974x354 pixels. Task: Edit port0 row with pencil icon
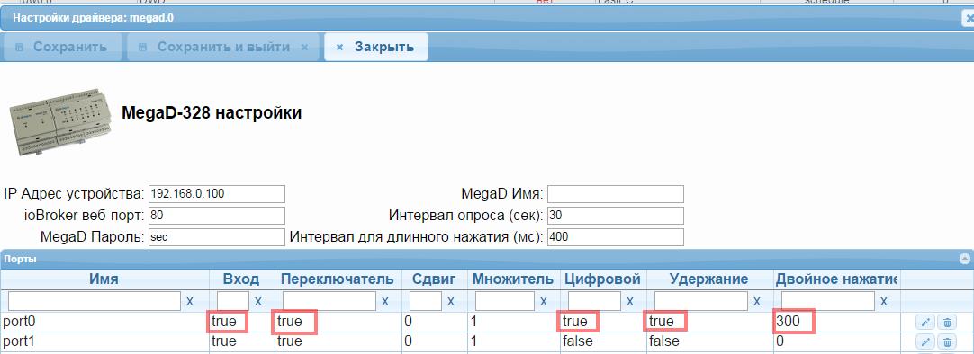925,322
